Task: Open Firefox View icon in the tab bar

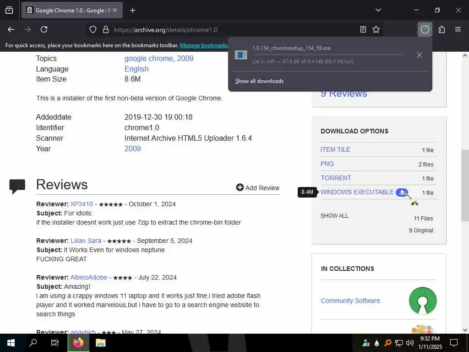Action: click(9, 10)
